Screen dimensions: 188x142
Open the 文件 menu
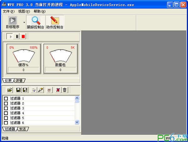click(x=8, y=11)
